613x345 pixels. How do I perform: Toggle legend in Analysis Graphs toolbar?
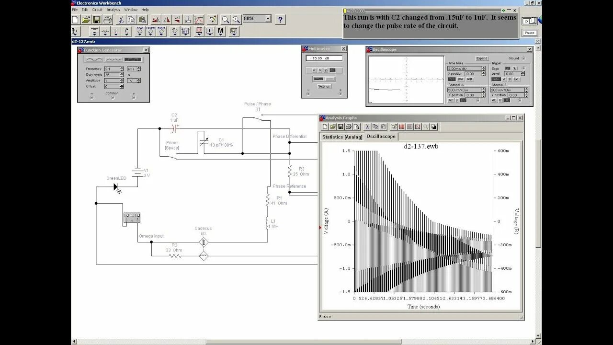410,127
